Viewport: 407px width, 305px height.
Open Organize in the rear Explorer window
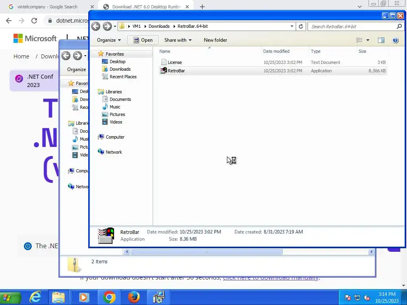[76, 69]
